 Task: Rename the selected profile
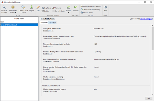coord(57,8)
